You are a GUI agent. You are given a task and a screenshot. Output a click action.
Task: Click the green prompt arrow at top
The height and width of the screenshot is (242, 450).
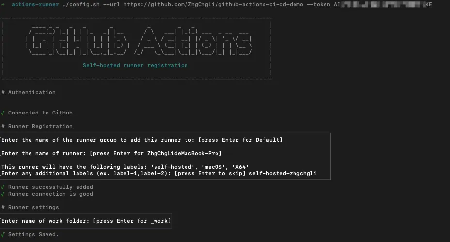[x=3, y=4]
